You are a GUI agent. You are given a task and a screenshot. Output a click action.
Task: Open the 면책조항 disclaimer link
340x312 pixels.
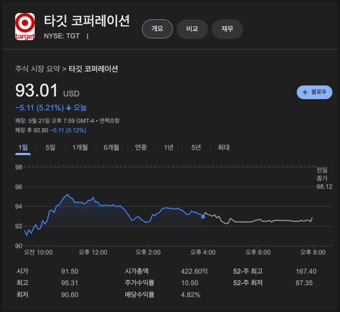click(x=109, y=121)
